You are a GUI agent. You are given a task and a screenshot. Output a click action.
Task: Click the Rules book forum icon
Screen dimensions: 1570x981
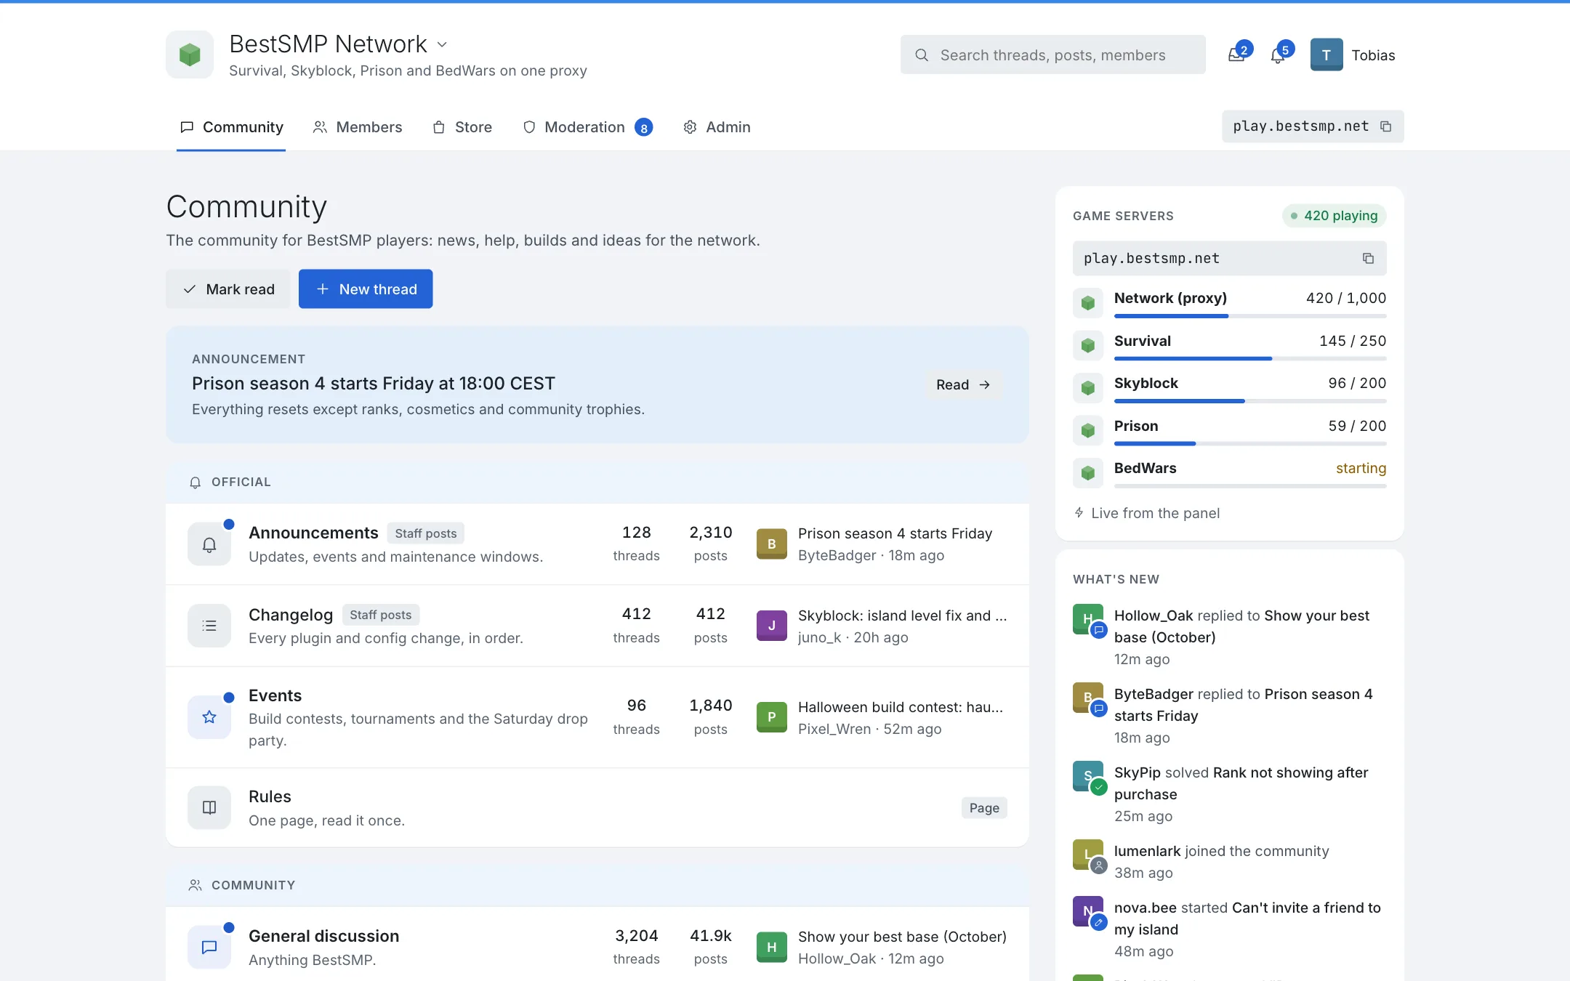click(209, 807)
